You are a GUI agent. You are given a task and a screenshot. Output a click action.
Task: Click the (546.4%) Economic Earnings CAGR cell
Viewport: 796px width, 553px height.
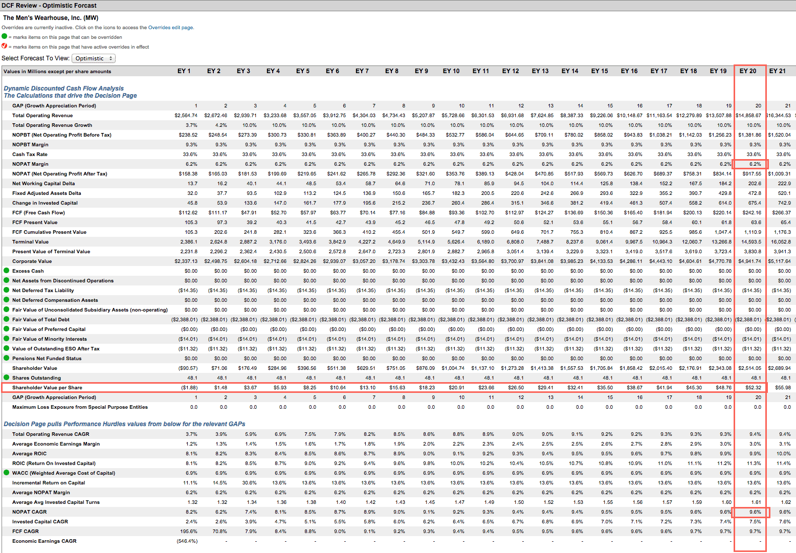click(187, 541)
